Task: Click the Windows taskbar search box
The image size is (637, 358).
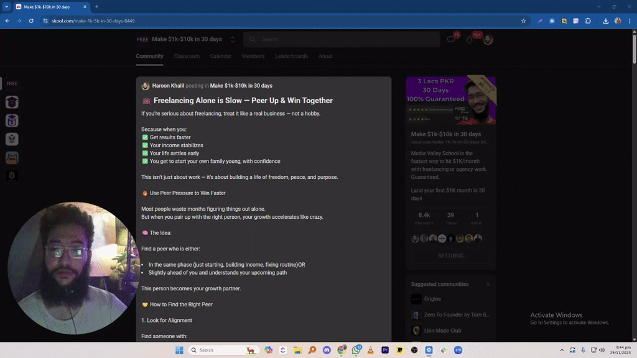Action: pyautogui.click(x=224, y=350)
